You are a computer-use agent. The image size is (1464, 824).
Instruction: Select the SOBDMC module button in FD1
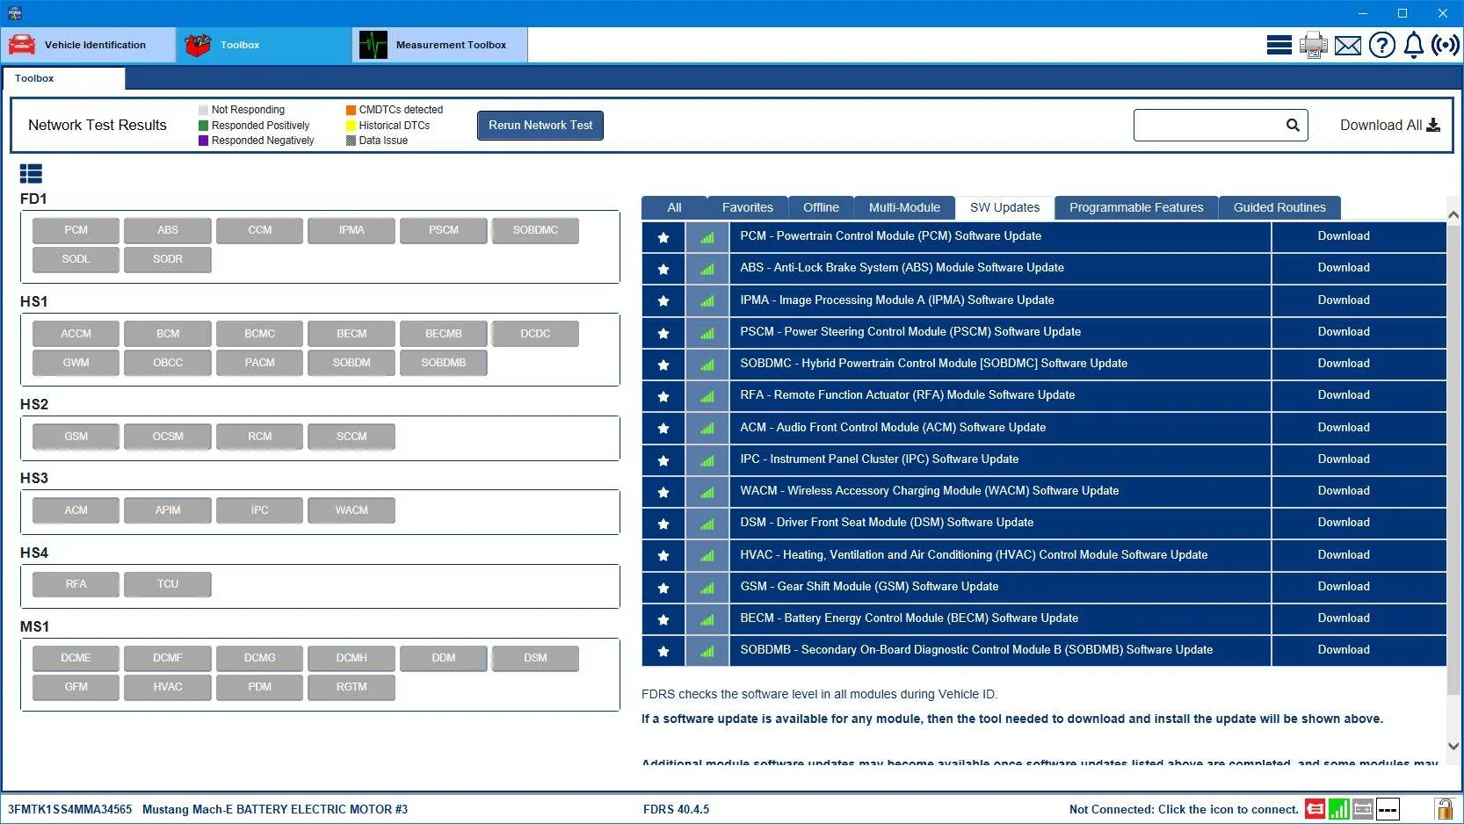coord(535,230)
